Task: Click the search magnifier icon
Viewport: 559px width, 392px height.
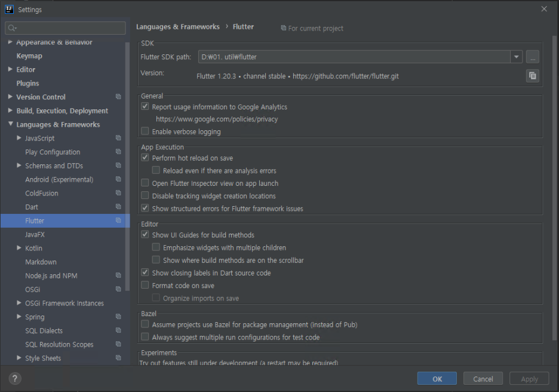Action: (x=13, y=28)
